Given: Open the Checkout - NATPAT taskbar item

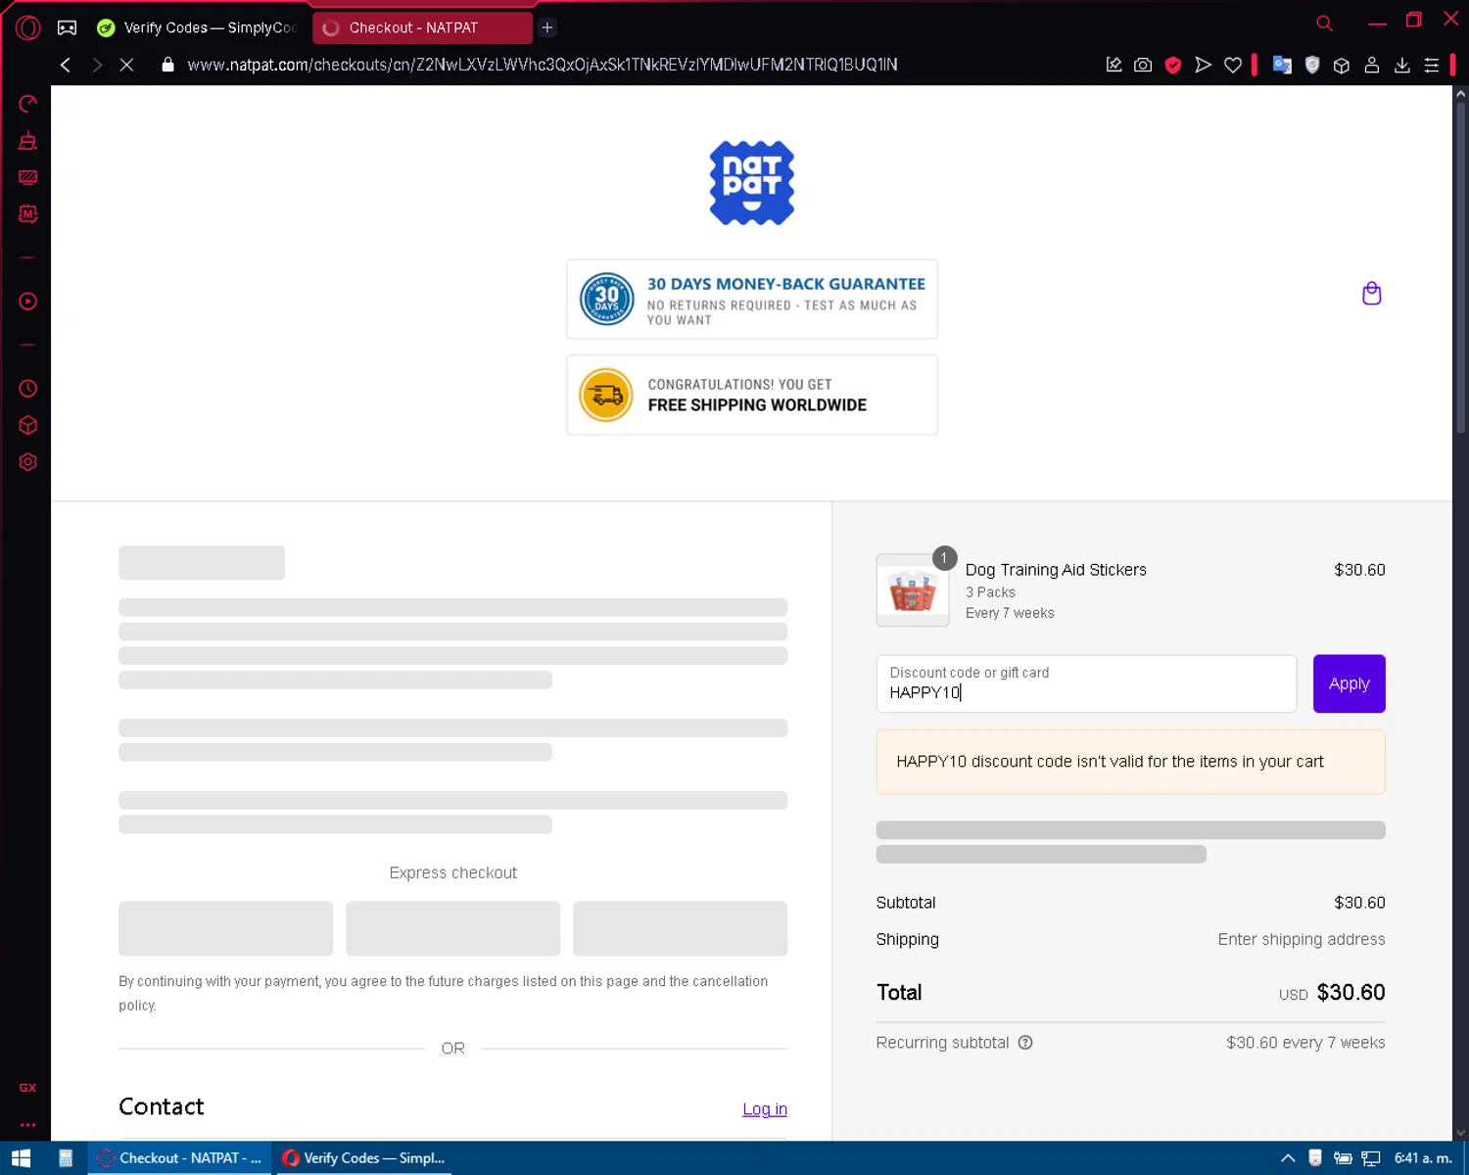Looking at the screenshot, I should (x=179, y=1158).
